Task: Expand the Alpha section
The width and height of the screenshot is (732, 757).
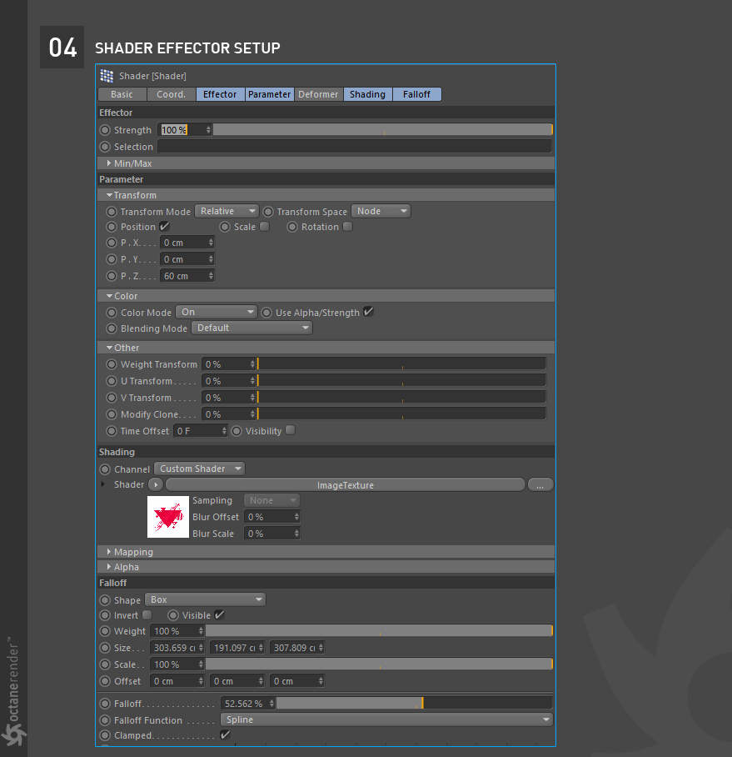Action: 109,566
